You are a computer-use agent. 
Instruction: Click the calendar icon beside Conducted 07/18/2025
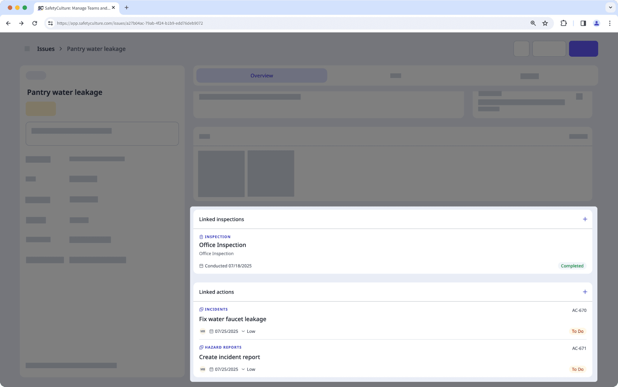coord(201,265)
